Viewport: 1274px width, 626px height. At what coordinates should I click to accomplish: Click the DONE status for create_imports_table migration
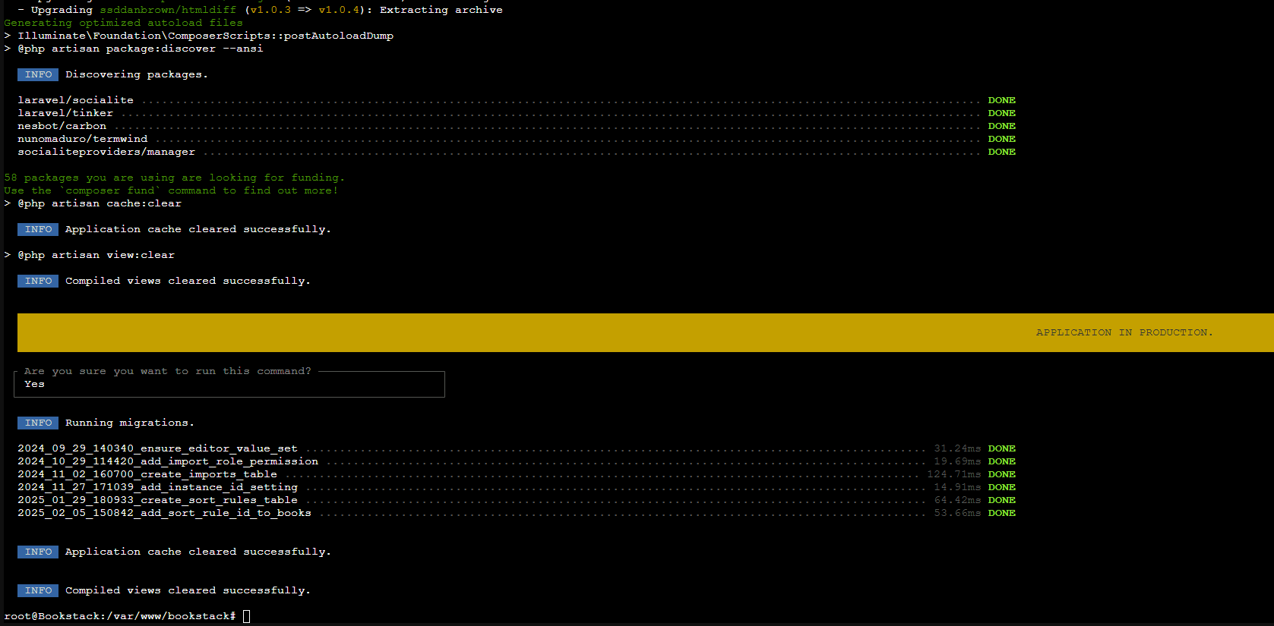[1001, 474]
